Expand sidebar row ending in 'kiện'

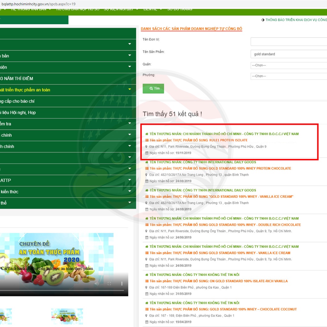click(x=130, y=66)
